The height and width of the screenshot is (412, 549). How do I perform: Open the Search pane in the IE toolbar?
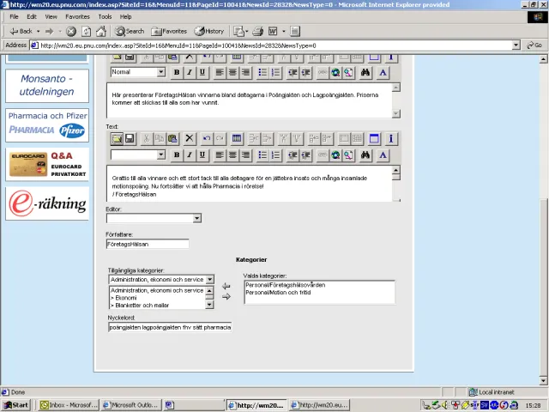click(130, 31)
